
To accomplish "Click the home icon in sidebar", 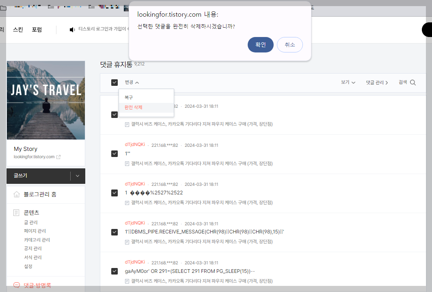I will coord(17,194).
